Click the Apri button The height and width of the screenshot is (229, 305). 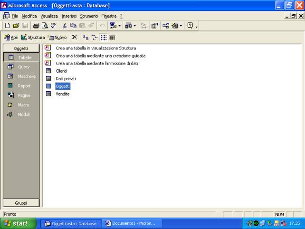click(x=11, y=37)
